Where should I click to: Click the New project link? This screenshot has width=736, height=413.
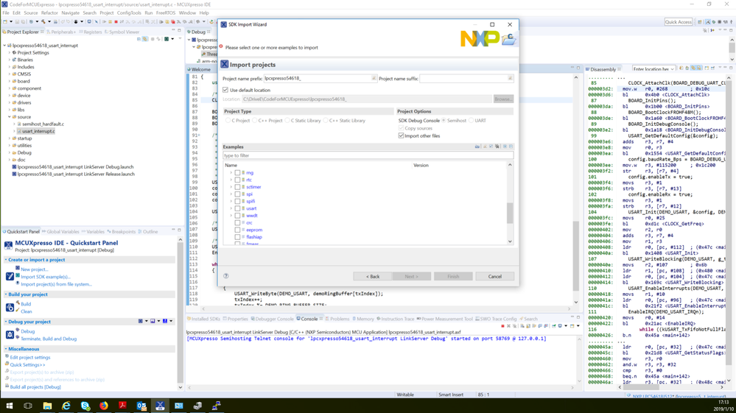click(35, 269)
